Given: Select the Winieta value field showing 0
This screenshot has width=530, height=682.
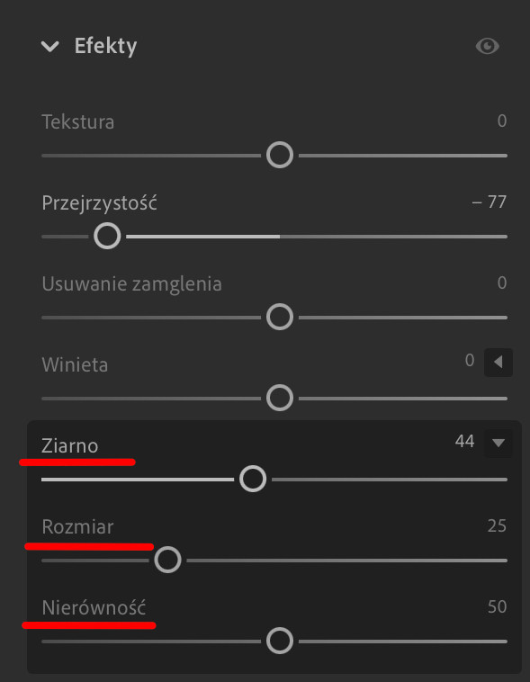Looking at the screenshot, I should coord(469,361).
